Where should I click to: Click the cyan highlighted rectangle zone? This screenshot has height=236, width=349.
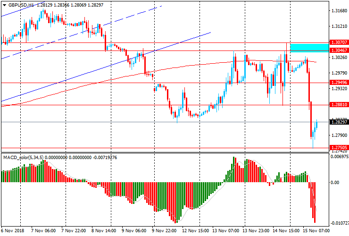click(x=309, y=47)
